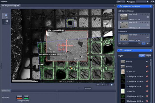The image size is (155, 103).
Task: Click the tab icon next to box 90 grid3
Action: coord(18,5)
